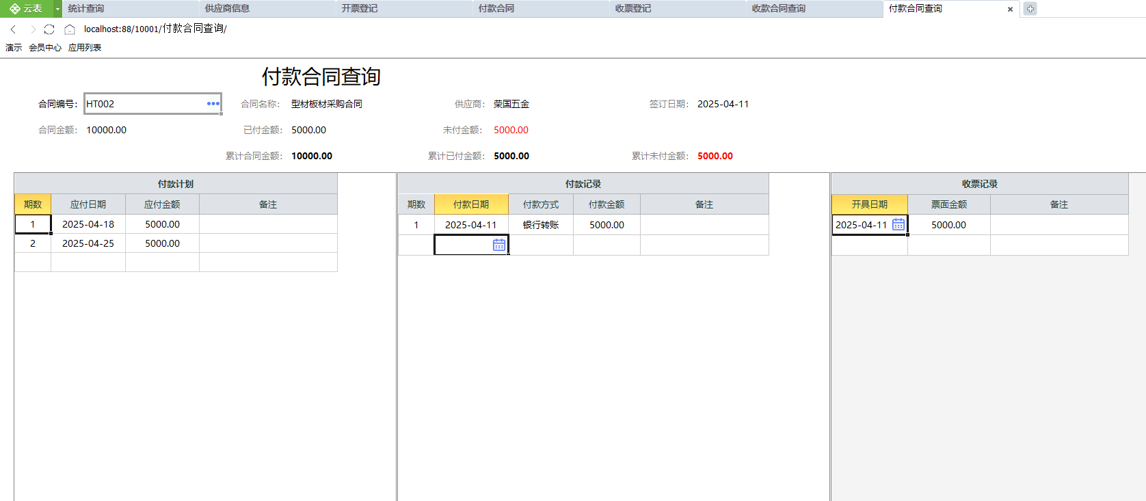Select period 2 cell in 付款计划
Viewport: 1146px width, 501px height.
pos(33,243)
